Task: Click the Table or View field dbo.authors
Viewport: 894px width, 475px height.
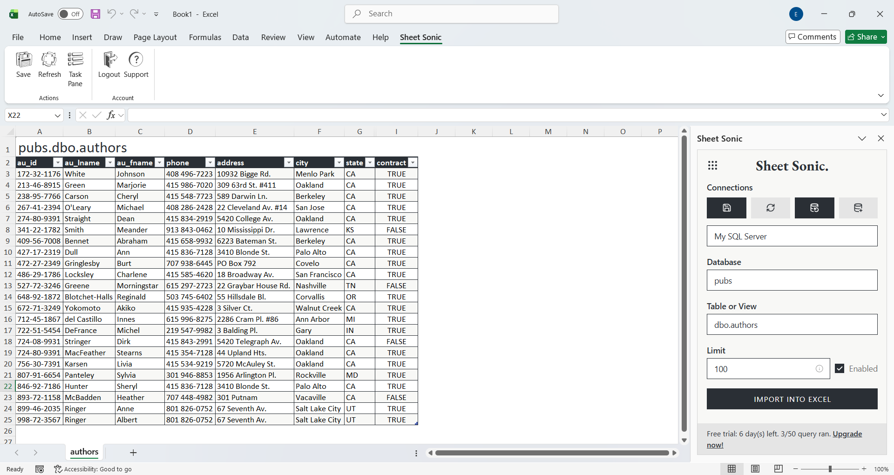Action: pyautogui.click(x=792, y=325)
